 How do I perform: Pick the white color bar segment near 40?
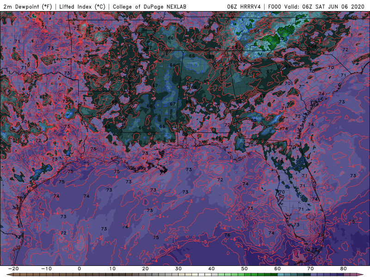(x=202, y=275)
